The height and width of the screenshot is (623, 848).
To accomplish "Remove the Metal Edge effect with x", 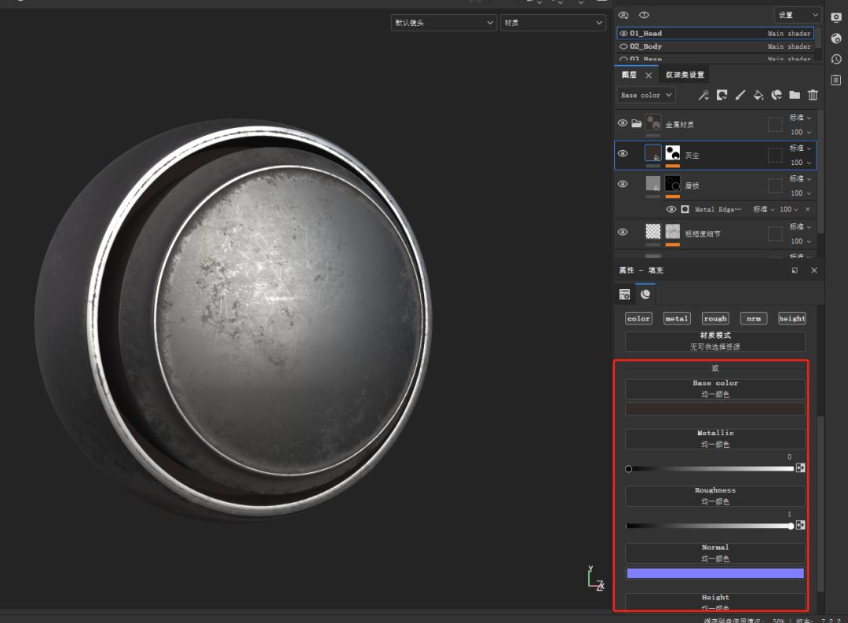I will pos(807,210).
